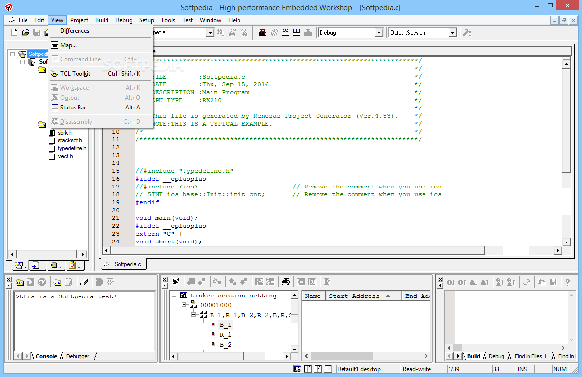
Task: Click the Open File toolbar icon
Action: [x=26, y=33]
